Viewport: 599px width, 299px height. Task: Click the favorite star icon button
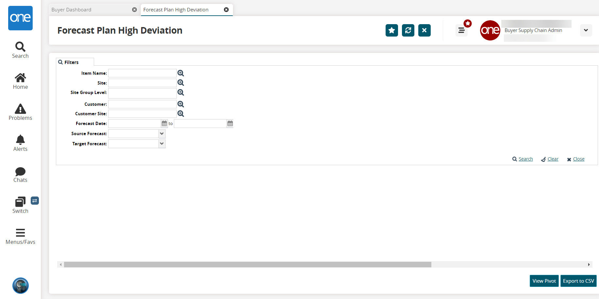(391, 30)
